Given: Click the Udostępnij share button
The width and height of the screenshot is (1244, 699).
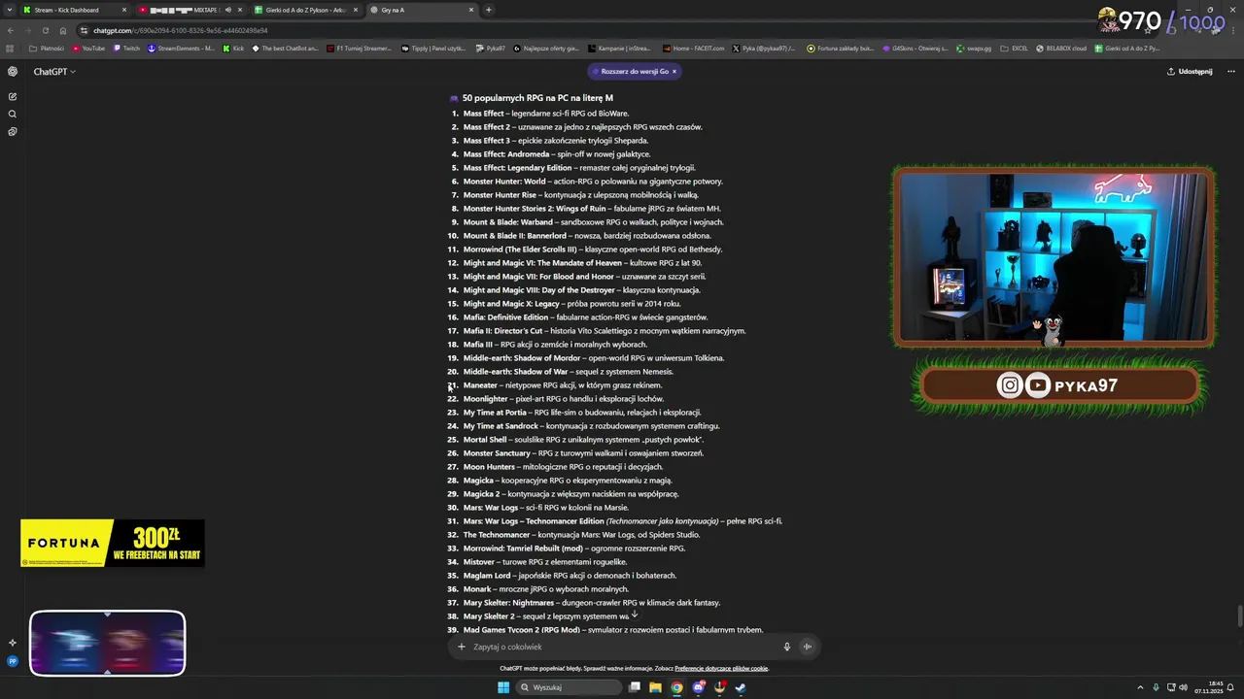Looking at the screenshot, I should (1190, 71).
